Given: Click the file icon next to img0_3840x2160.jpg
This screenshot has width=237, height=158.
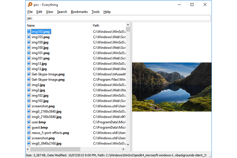Looking at the screenshot, I should (29, 143).
